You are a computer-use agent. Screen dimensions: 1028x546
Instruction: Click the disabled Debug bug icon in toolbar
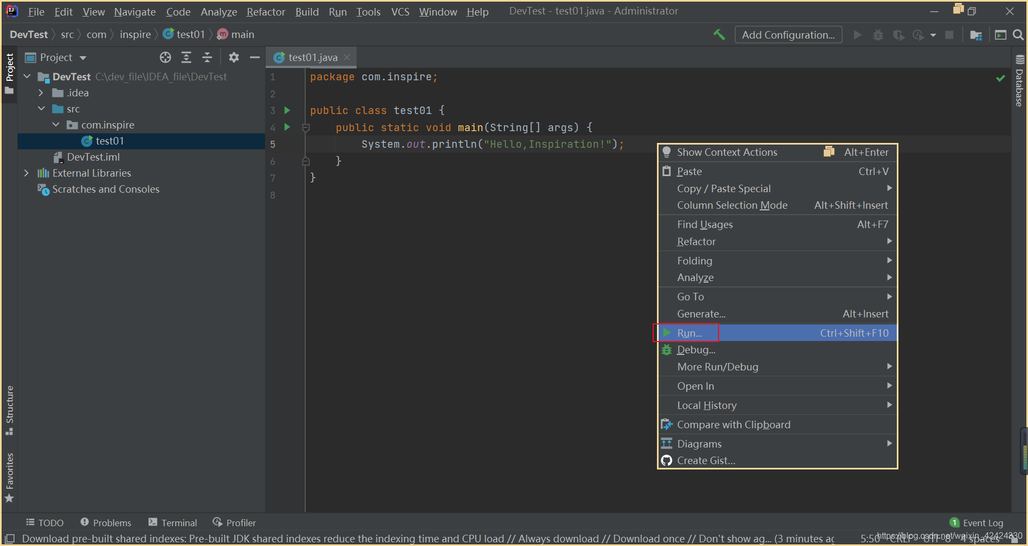tap(878, 35)
